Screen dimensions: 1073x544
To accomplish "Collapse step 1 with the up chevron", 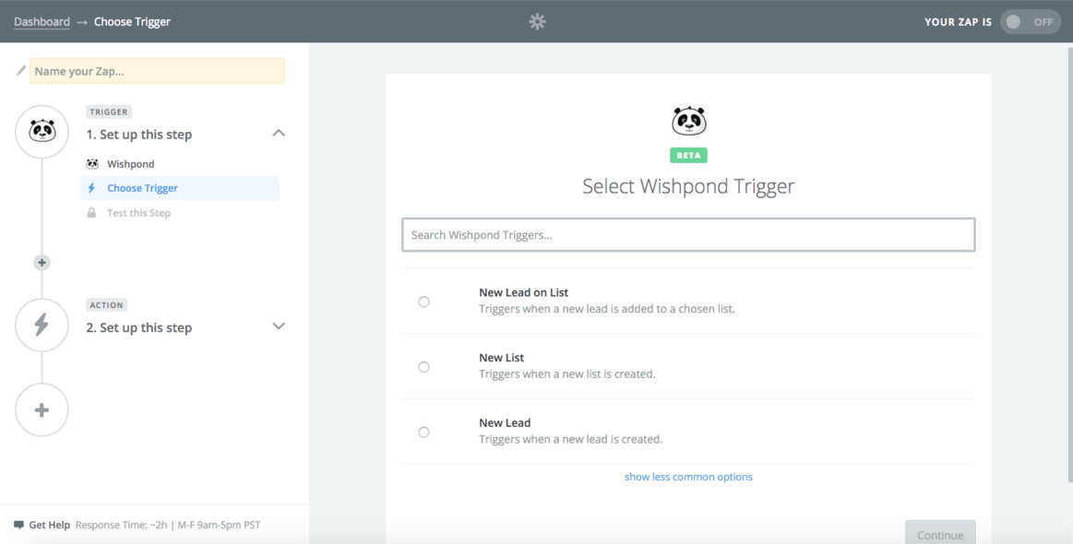I will [279, 134].
